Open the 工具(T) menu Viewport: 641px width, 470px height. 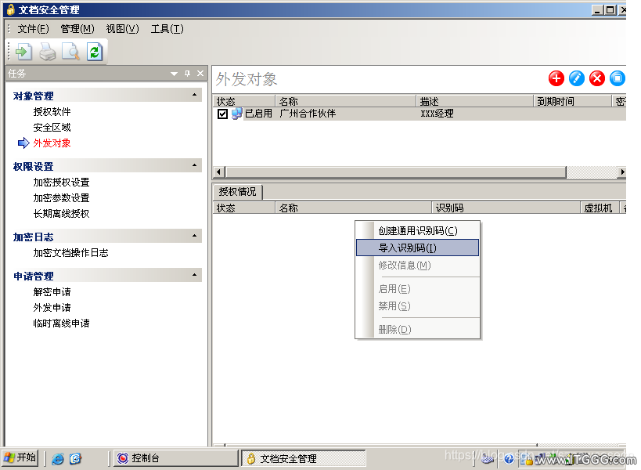[x=167, y=29]
